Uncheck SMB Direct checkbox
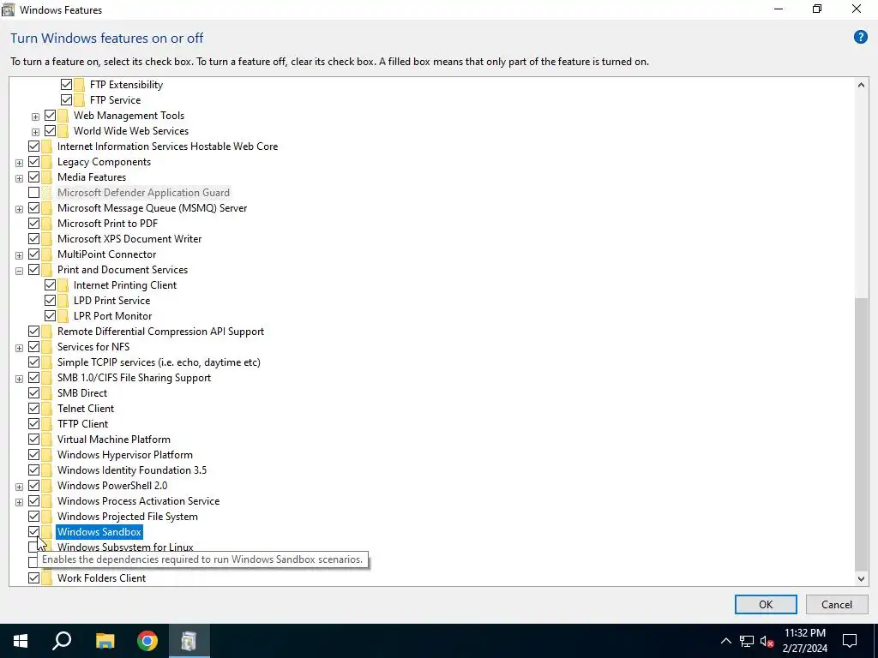This screenshot has height=658, width=878. click(x=33, y=393)
